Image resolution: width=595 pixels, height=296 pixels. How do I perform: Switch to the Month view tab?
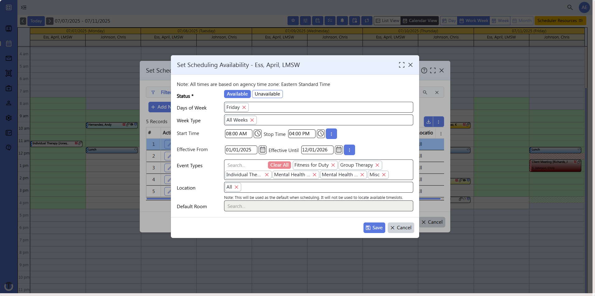(522, 20)
